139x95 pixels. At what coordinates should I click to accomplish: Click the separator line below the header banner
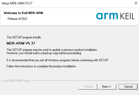69,26
